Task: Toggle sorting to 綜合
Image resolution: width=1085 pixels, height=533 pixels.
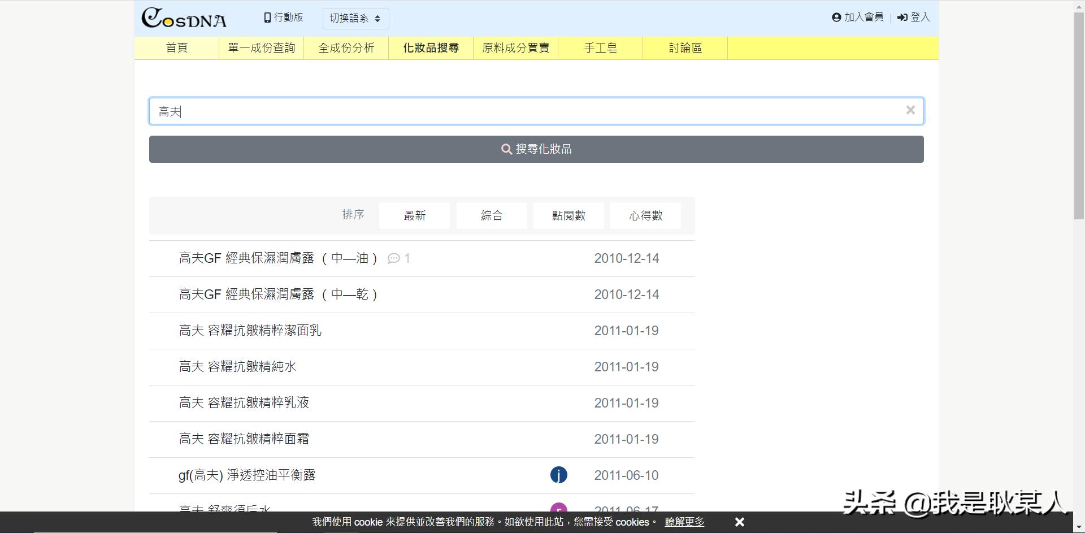Action: (491, 215)
